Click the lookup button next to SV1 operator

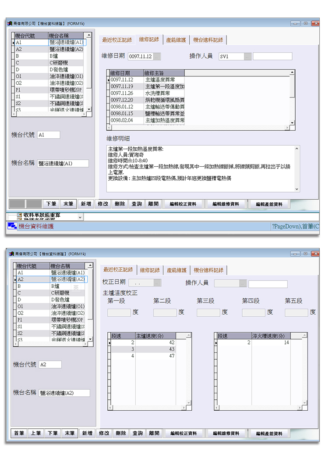click(x=248, y=57)
